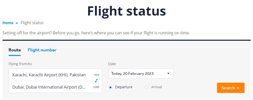Viewport: 253px width, 100px height.
Task: Click the KHI airport code label
Action: point(97,75)
